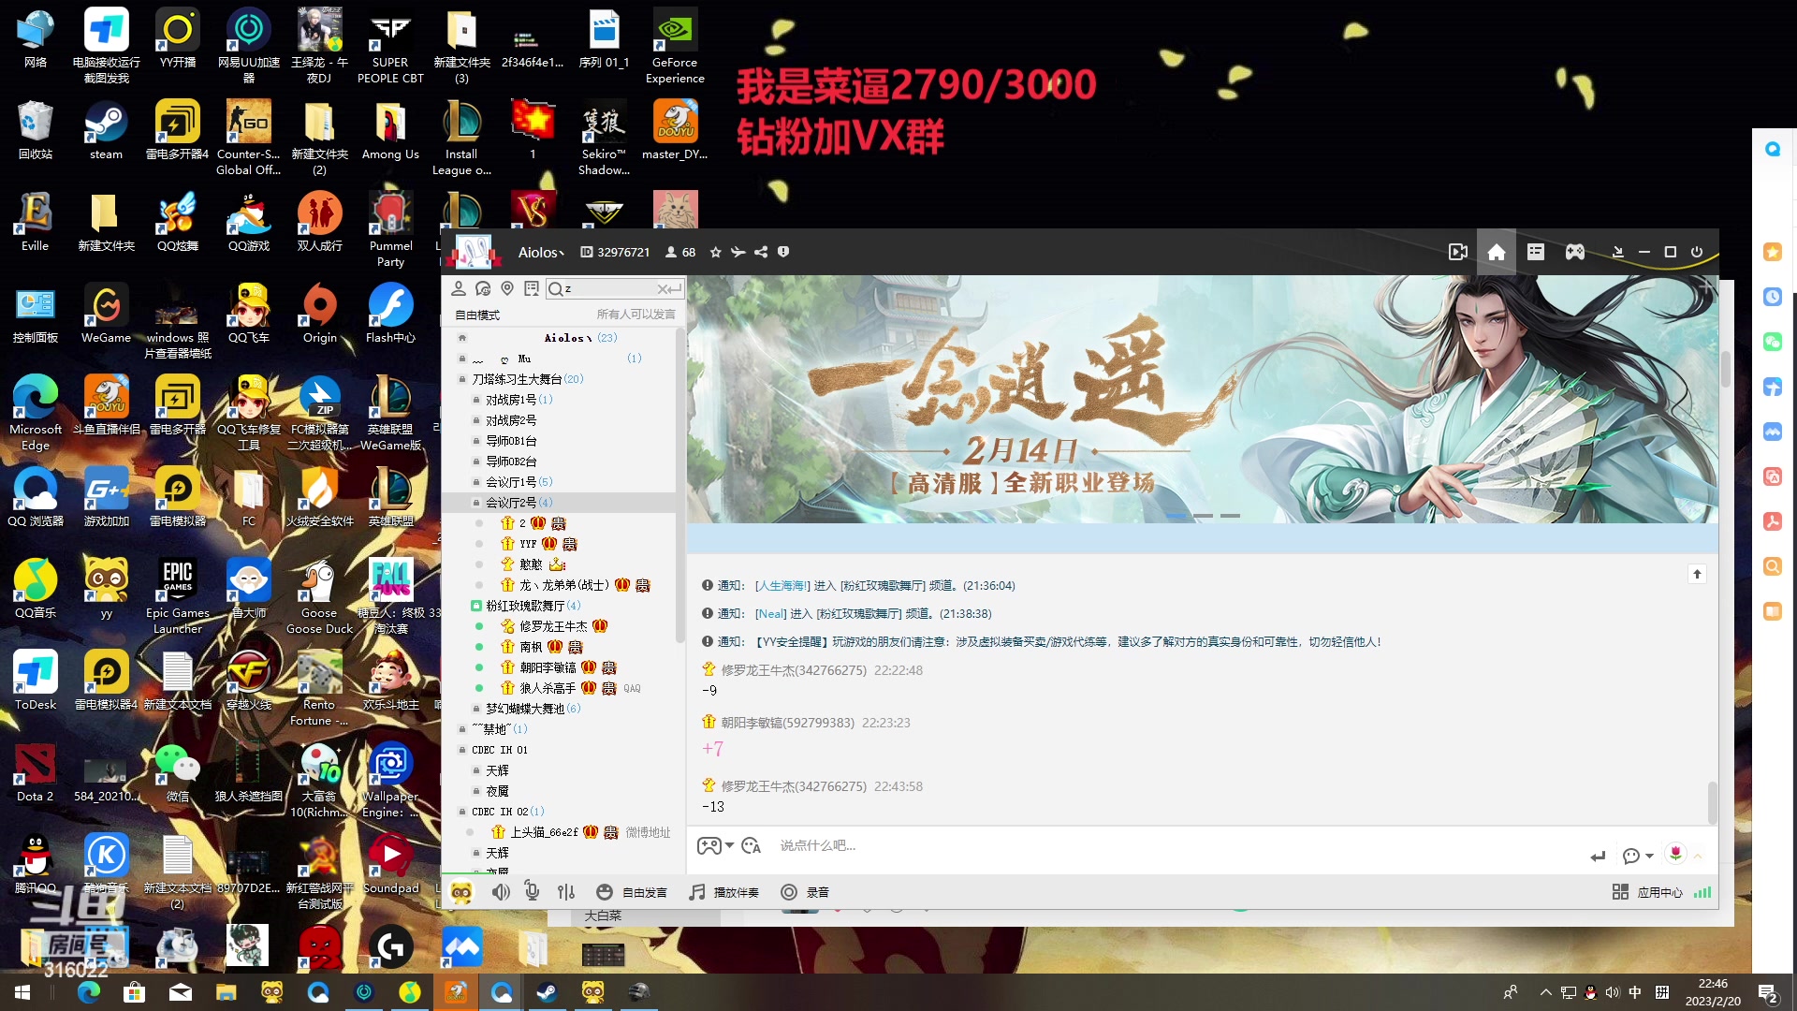This screenshot has height=1011, width=1797.
Task: Click the user profile icon above channel list
Action: click(459, 288)
